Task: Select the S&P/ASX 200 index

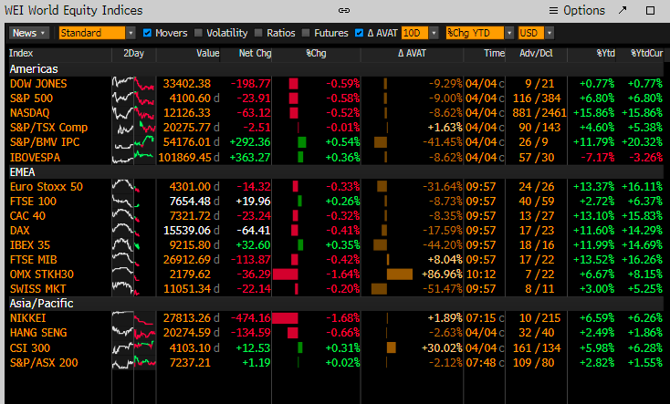Action: (44, 363)
